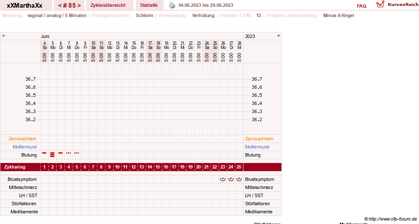The width and height of the screenshot is (419, 224).
Task: Click the left Zervixschleim row label
Action: coord(23,139)
